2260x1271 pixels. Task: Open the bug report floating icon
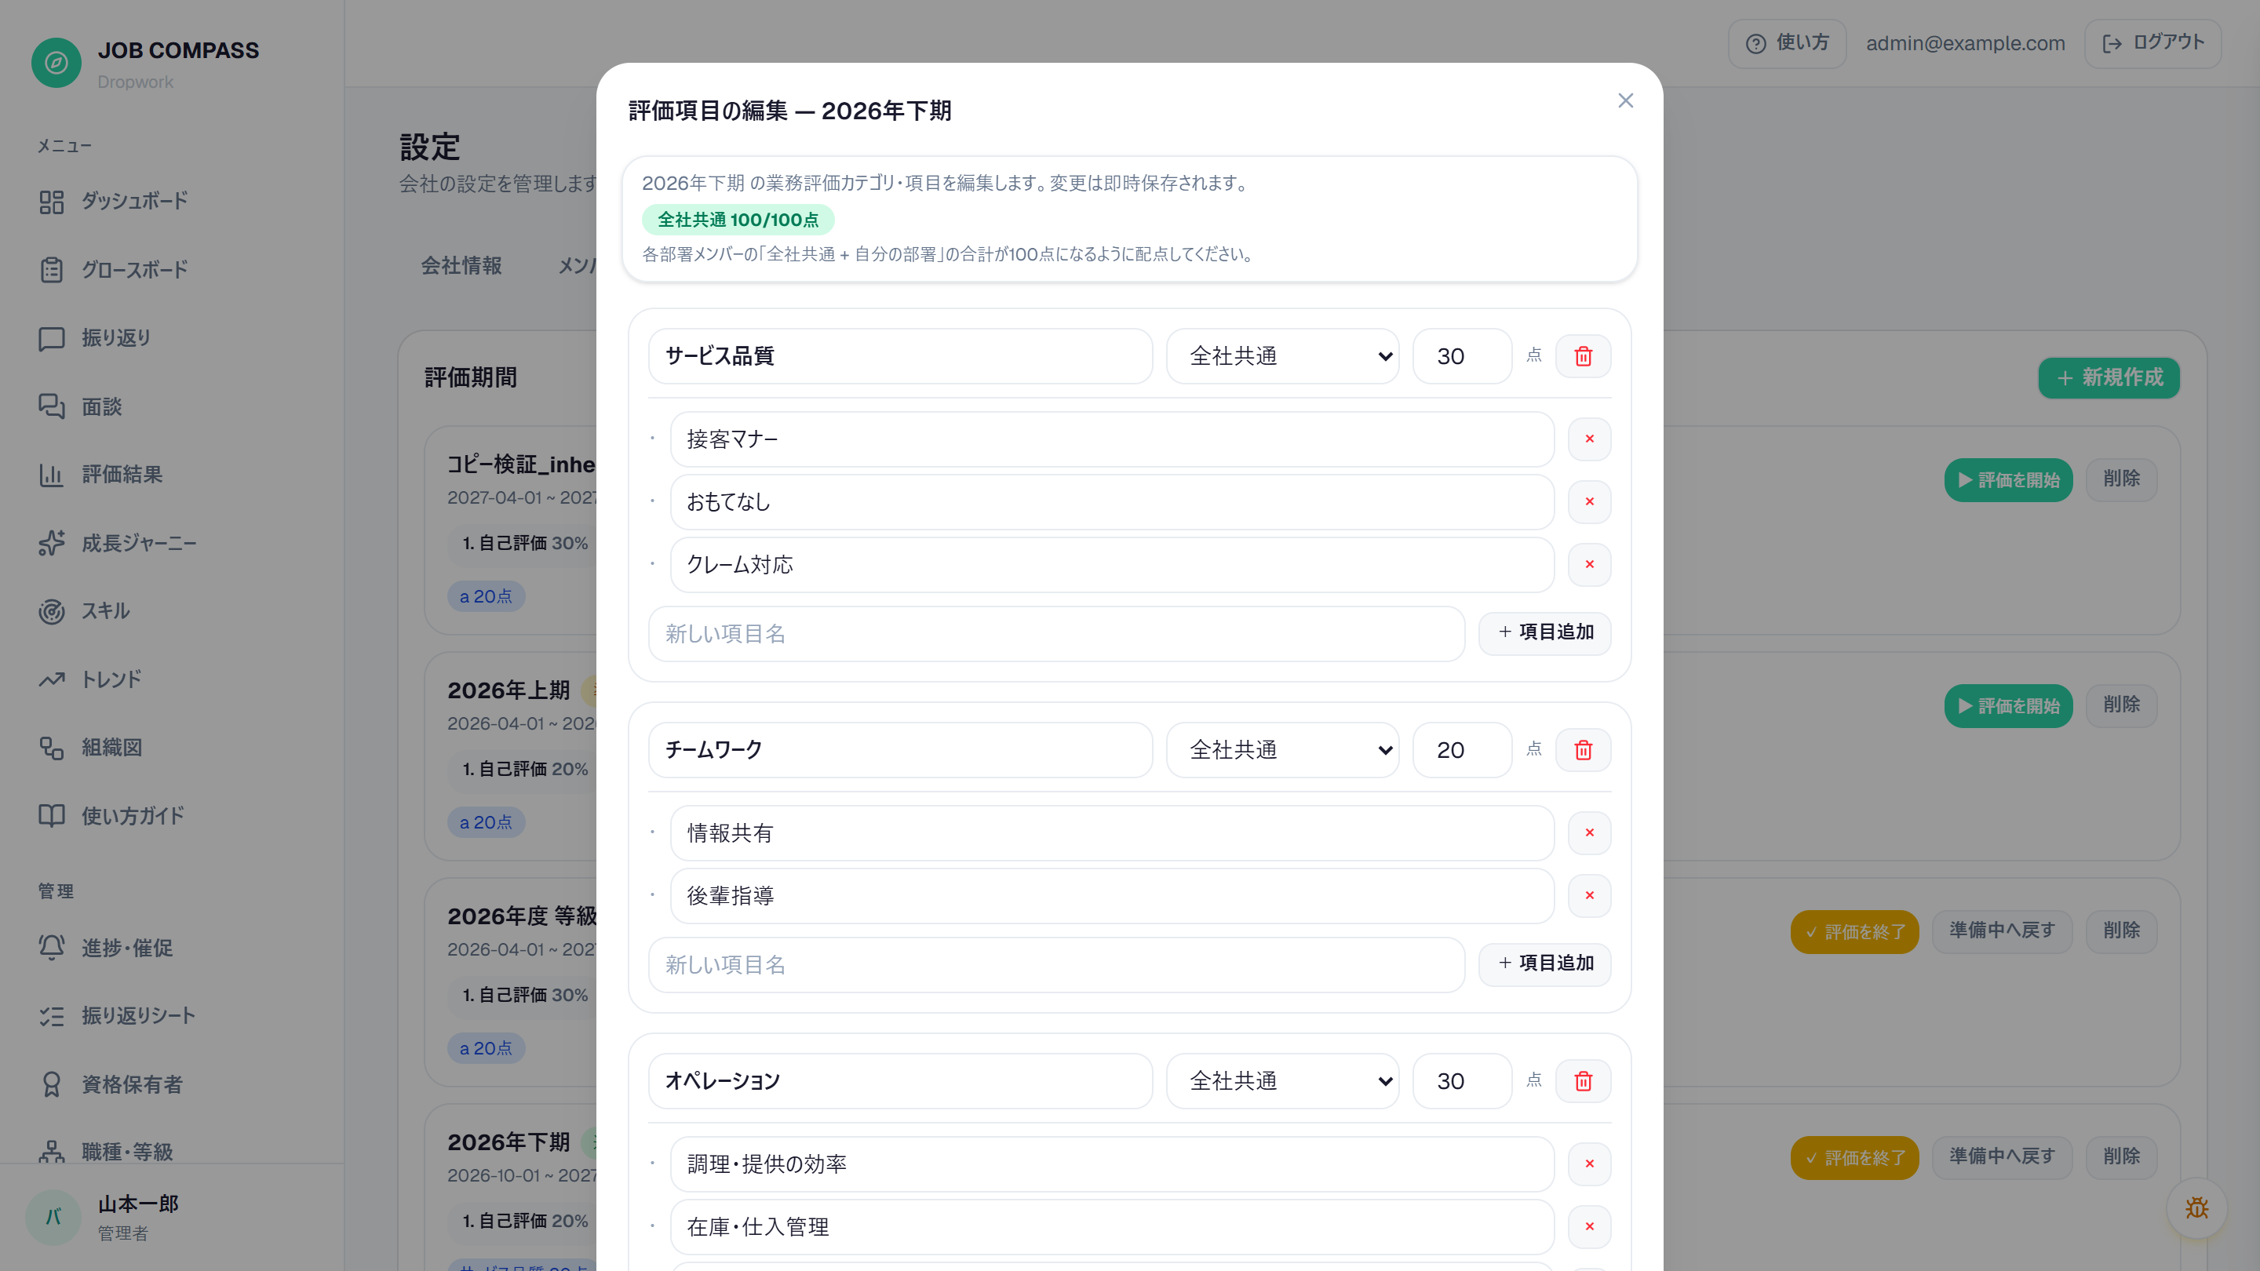coord(2196,1208)
